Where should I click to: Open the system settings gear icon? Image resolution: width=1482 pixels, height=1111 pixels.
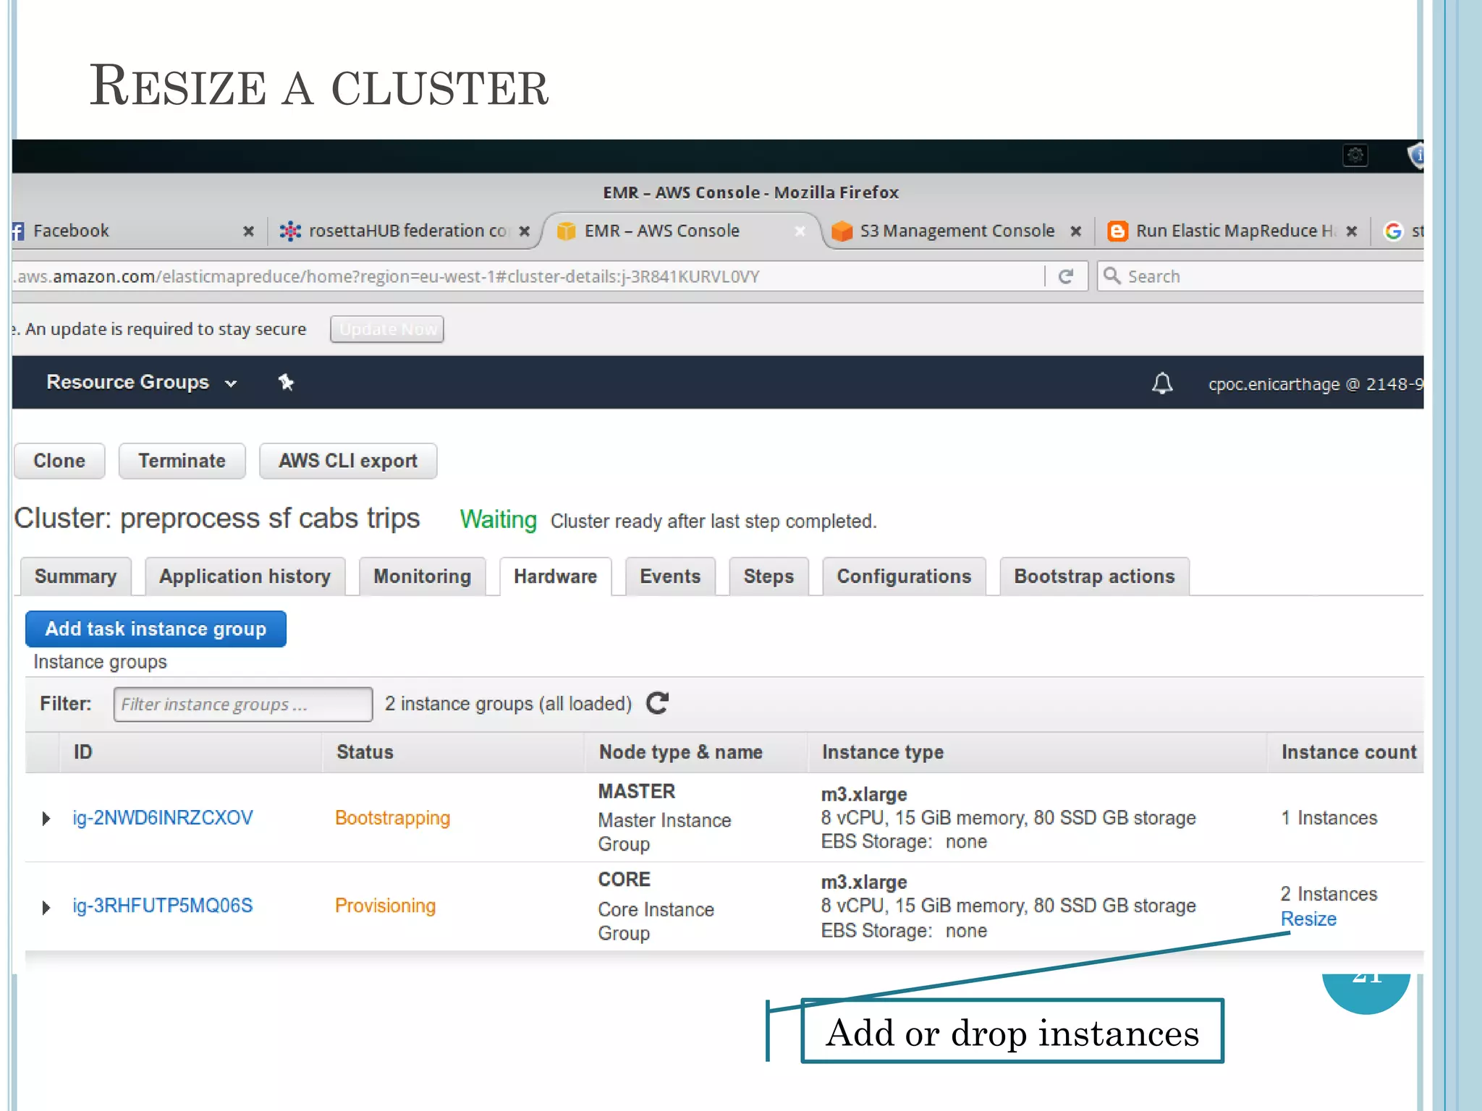pos(1355,155)
